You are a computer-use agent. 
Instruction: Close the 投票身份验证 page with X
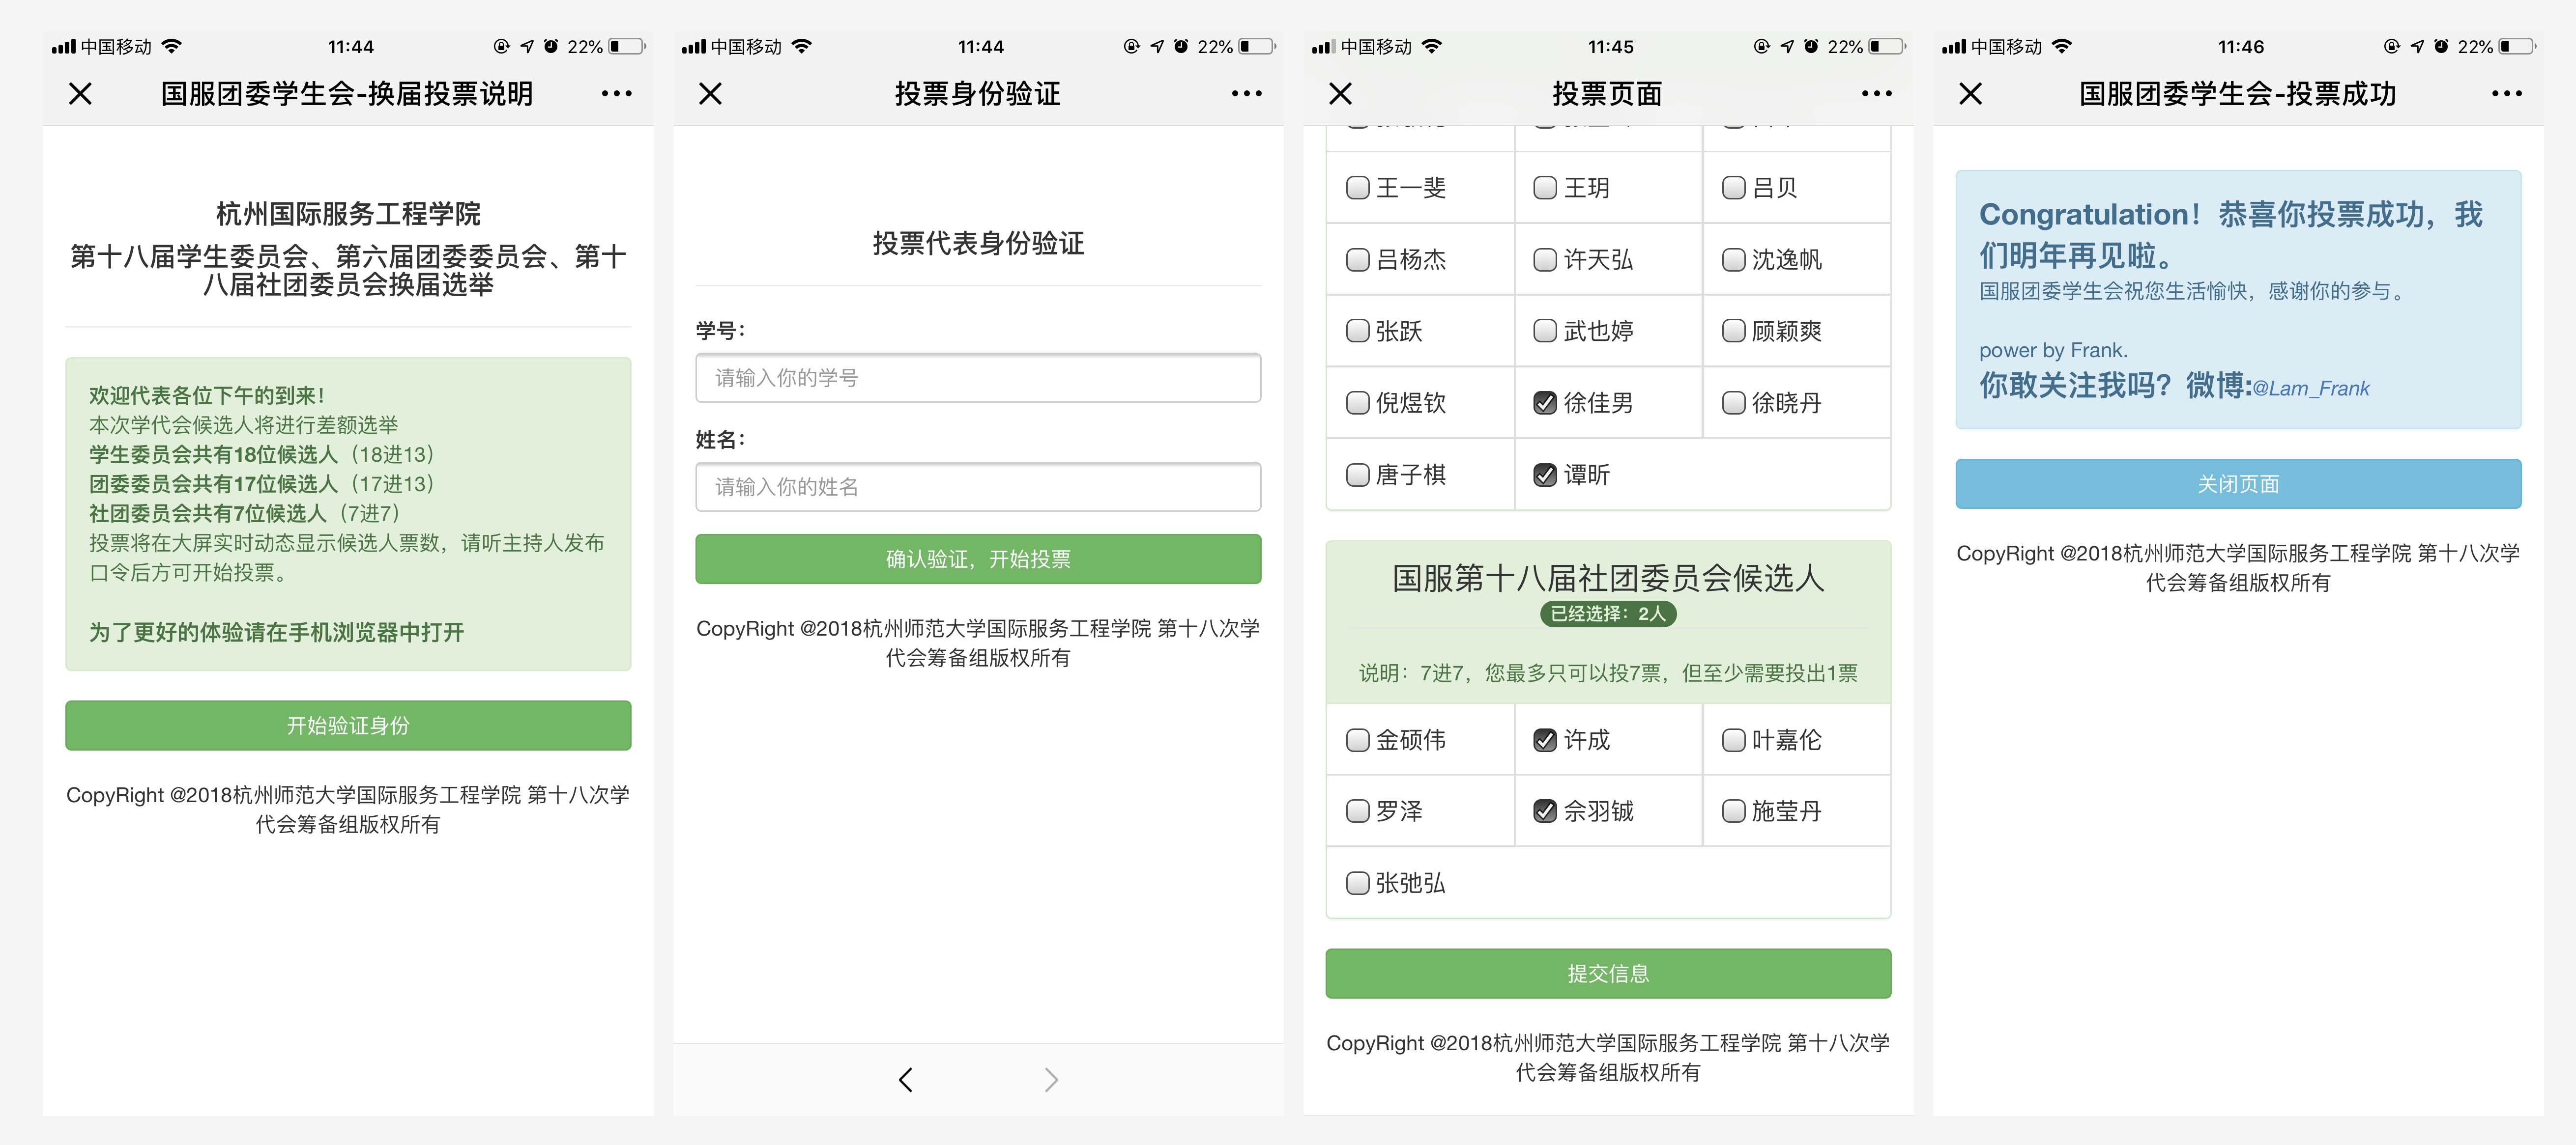pyautogui.click(x=710, y=94)
